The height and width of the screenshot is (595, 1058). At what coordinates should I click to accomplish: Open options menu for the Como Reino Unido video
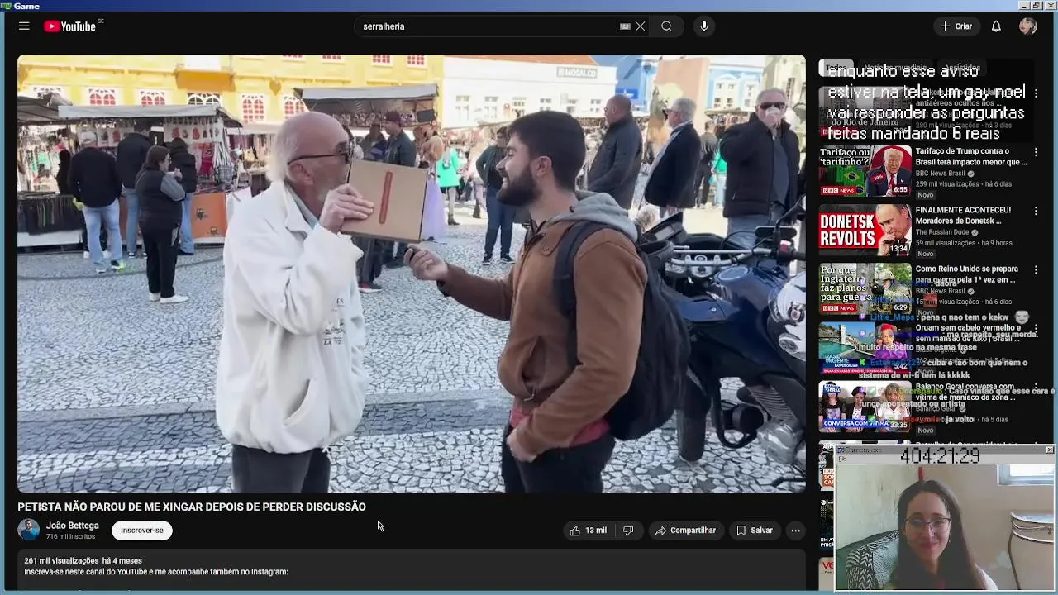click(x=1036, y=270)
